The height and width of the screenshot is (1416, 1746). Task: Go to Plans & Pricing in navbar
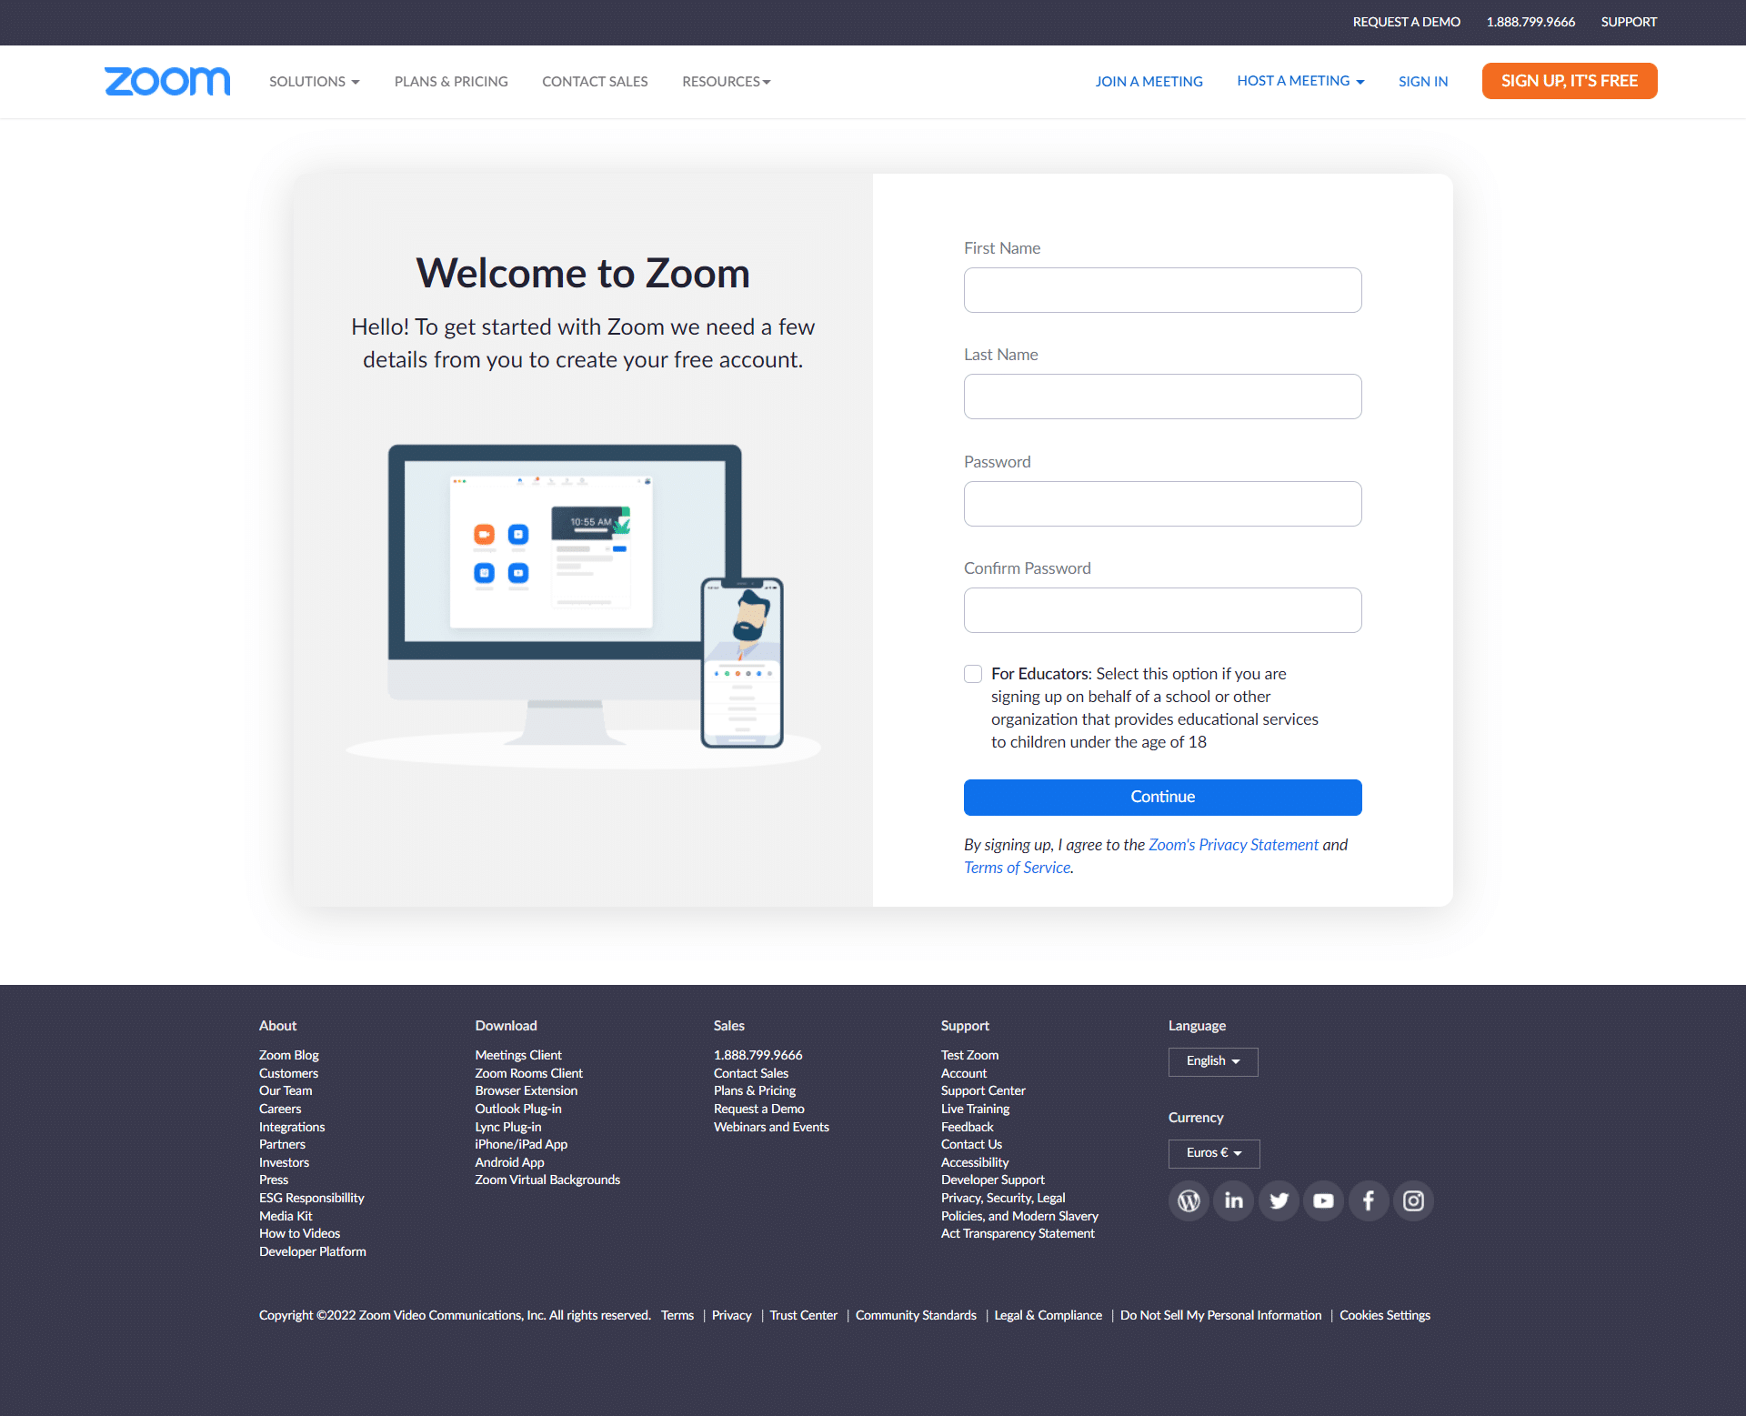click(451, 82)
